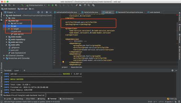The image size is (181, 103).
Task: Click dependencies in the XML breadcrumb
Action: (x=76, y=67)
